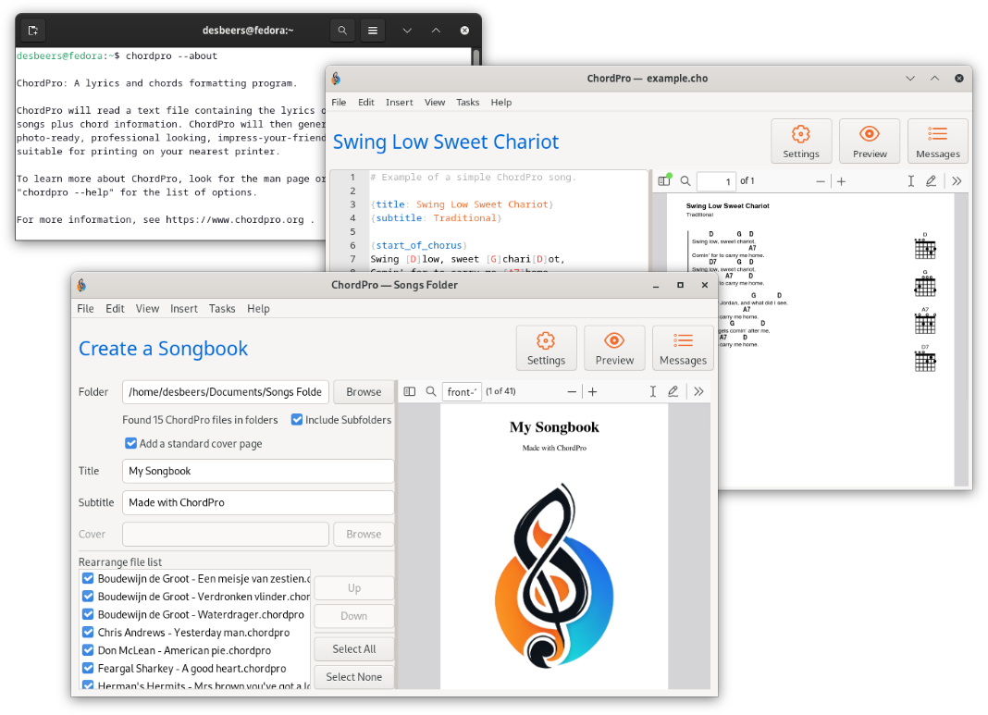Toggle sidebar icon in example.cho preview toolbar
This screenshot has width=988, height=715.
pyautogui.click(x=664, y=180)
